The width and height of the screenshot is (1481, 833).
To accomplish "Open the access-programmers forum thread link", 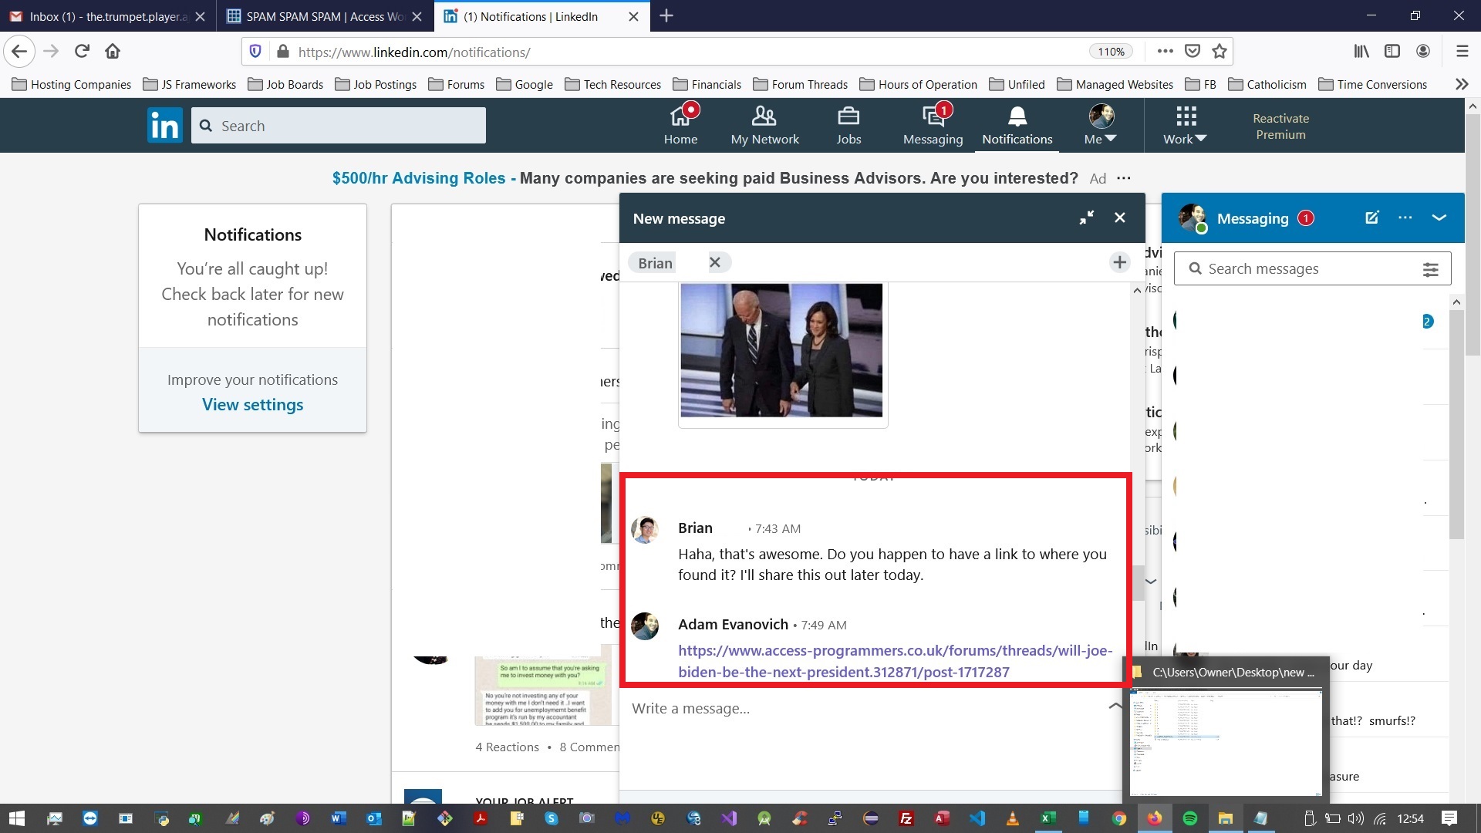I will pos(895,661).
